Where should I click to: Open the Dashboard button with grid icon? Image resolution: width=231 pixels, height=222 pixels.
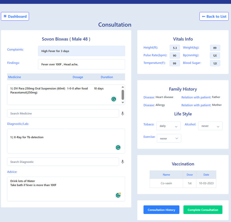[x=15, y=16]
